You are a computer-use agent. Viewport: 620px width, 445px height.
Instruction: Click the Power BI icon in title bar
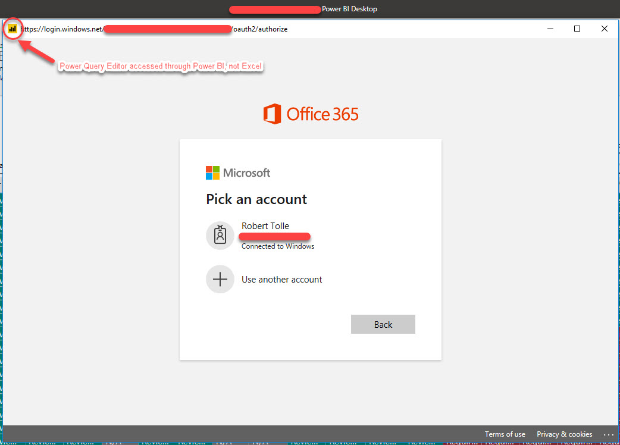[x=12, y=29]
